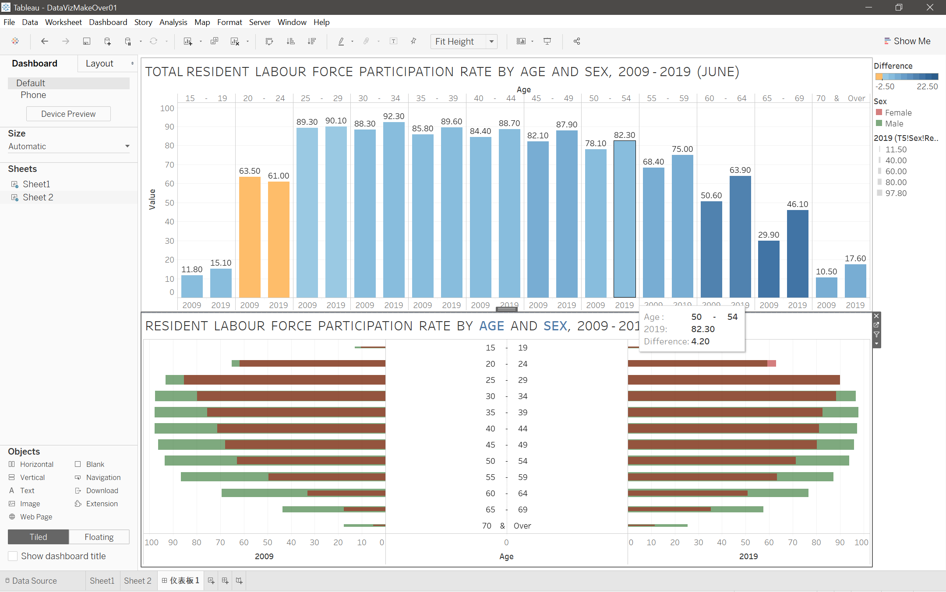The width and height of the screenshot is (946, 592).
Task: Open the Show/Hide Cards dropdown arrow
Action: point(533,41)
